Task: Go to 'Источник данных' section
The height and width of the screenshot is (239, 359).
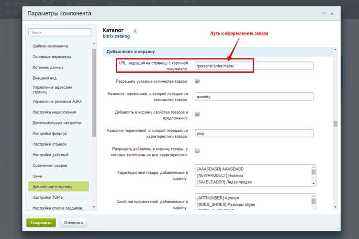Action: [48, 68]
